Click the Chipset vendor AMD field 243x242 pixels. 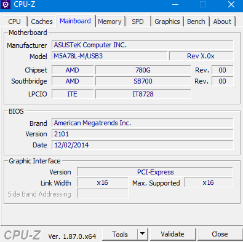tap(73, 70)
